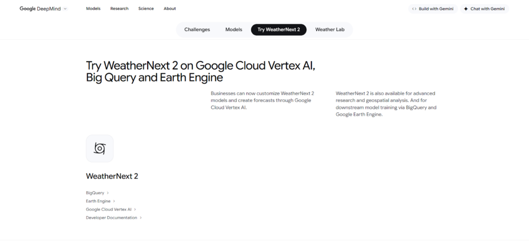The image size is (529, 251).
Task: Open the Developer Documentation link
Action: click(112, 217)
